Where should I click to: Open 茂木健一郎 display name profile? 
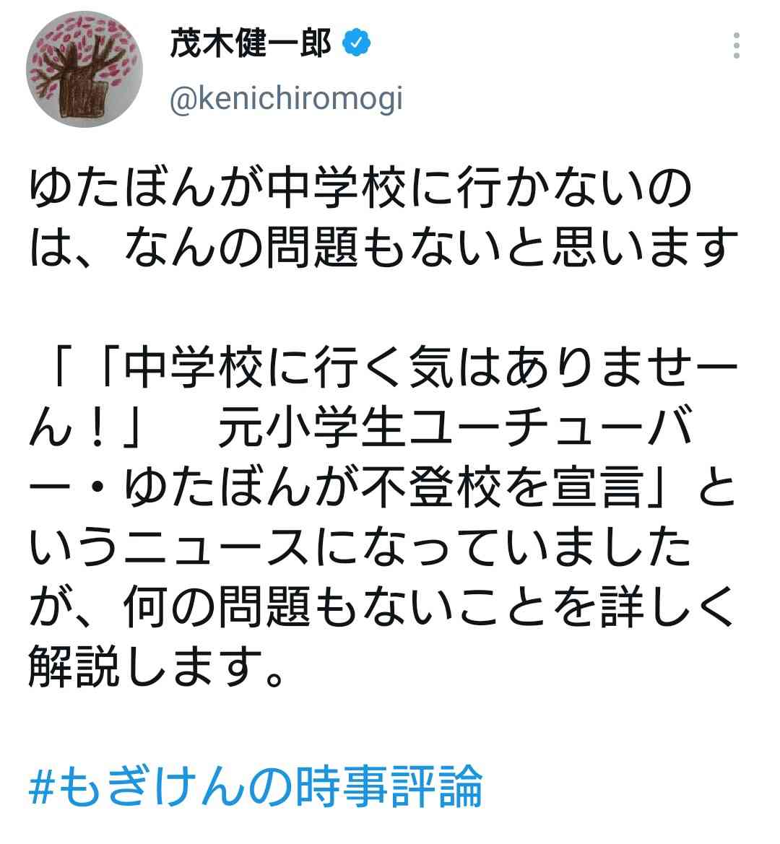251,43
